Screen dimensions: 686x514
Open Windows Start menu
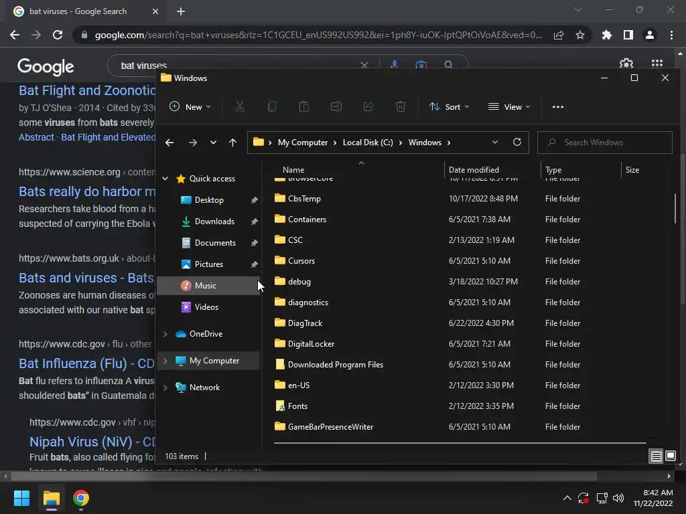[21, 498]
